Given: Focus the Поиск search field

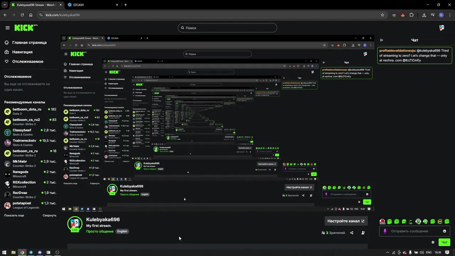Looking at the screenshot, I should pos(227,28).
